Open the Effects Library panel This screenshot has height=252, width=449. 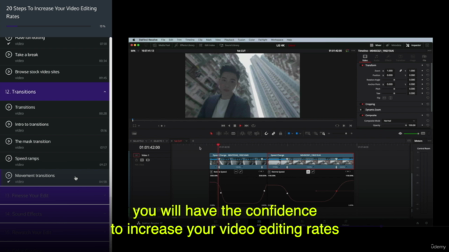tap(185, 45)
